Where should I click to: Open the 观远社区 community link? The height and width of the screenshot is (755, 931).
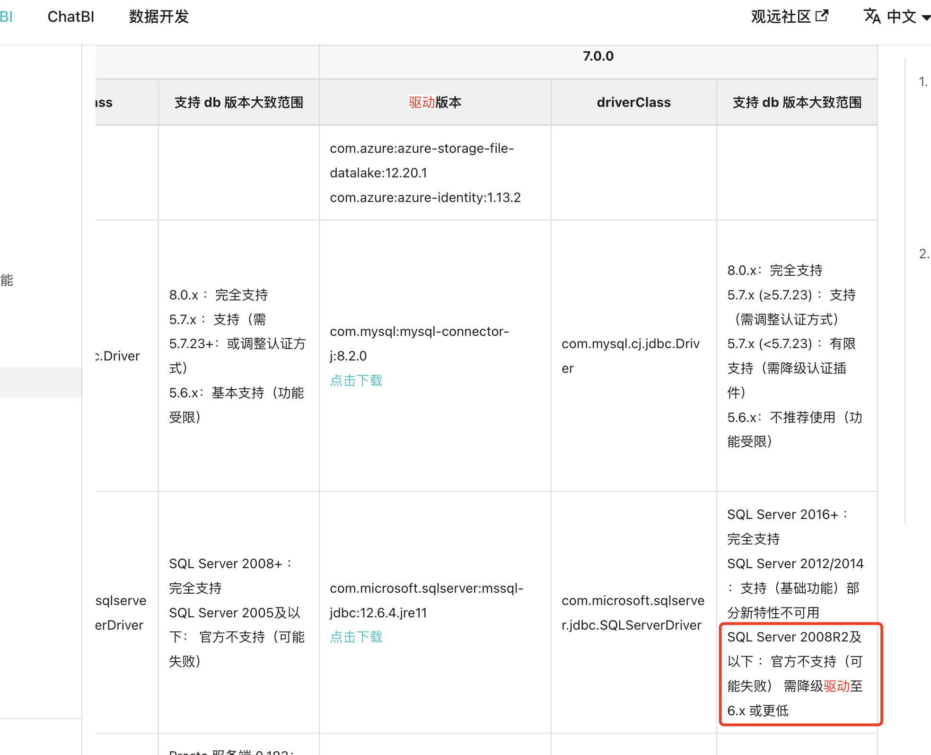pyautogui.click(x=781, y=17)
